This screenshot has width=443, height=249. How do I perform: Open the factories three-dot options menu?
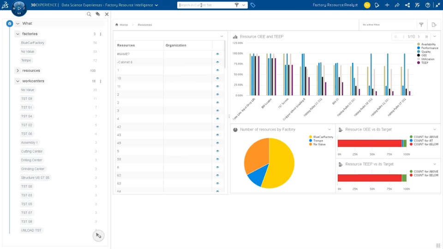pos(101,34)
